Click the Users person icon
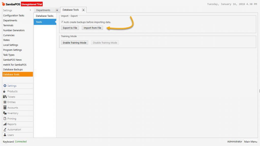The width and height of the screenshot is (260, 146). [x=5, y=135]
